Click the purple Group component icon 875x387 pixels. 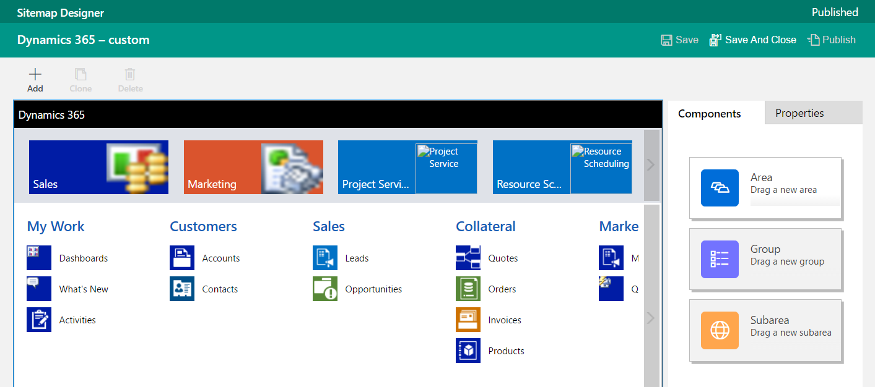pos(720,259)
